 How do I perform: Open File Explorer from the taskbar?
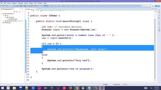[x=14, y=88]
